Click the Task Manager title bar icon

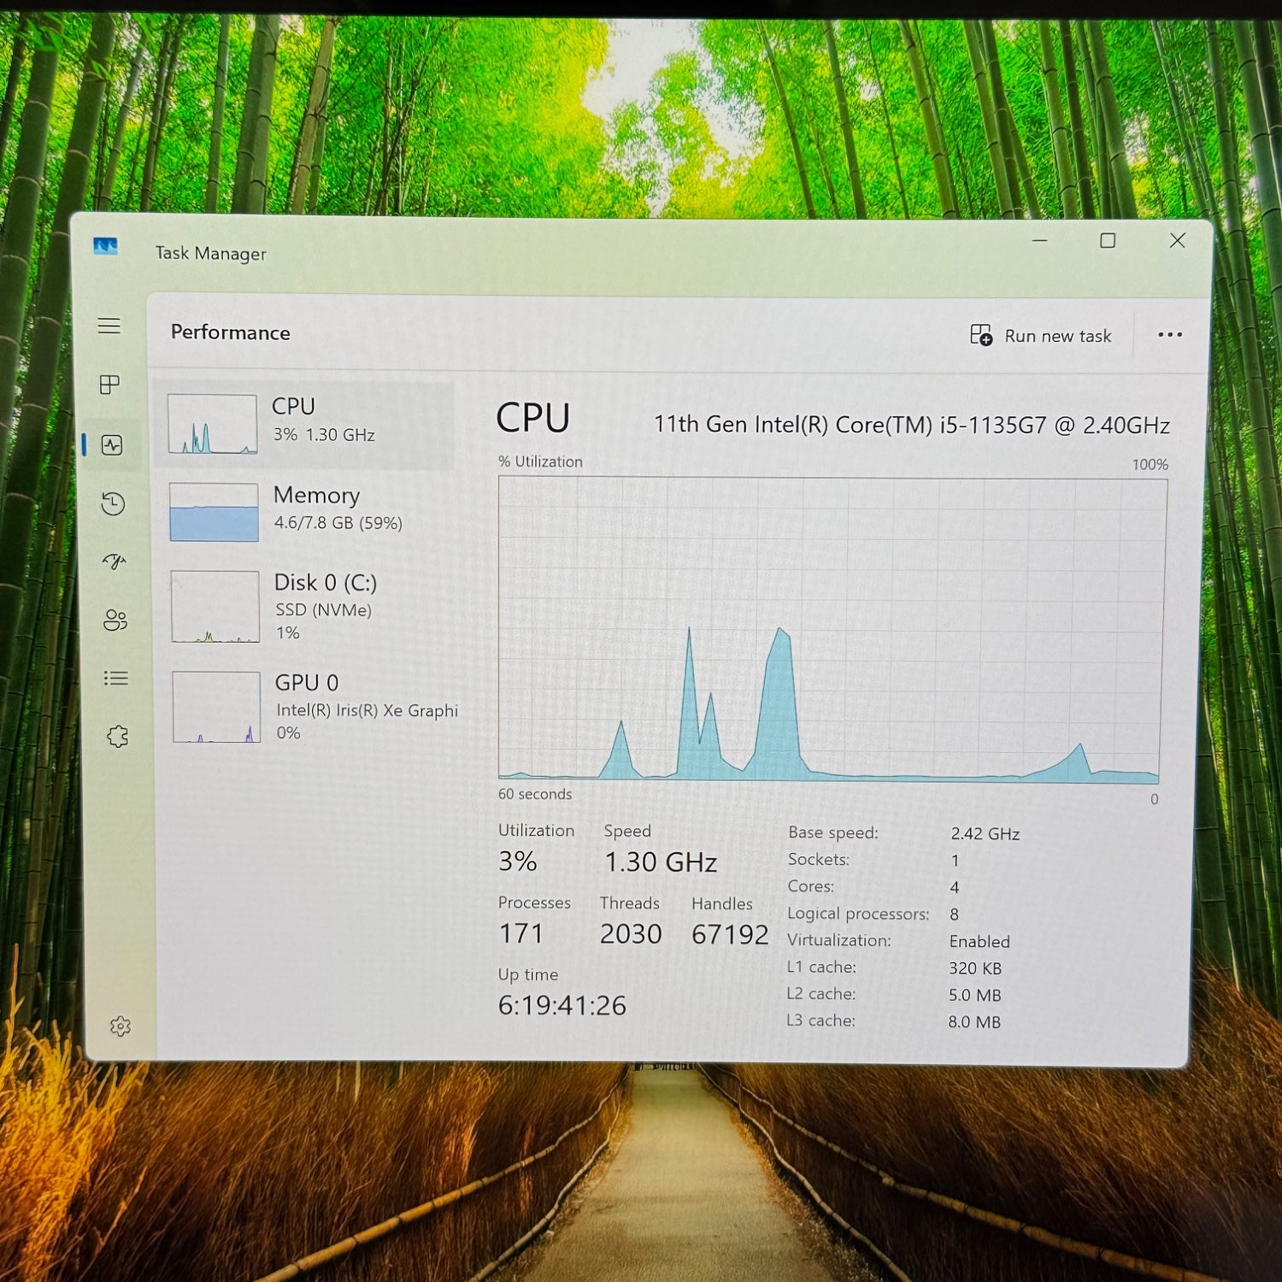click(105, 246)
